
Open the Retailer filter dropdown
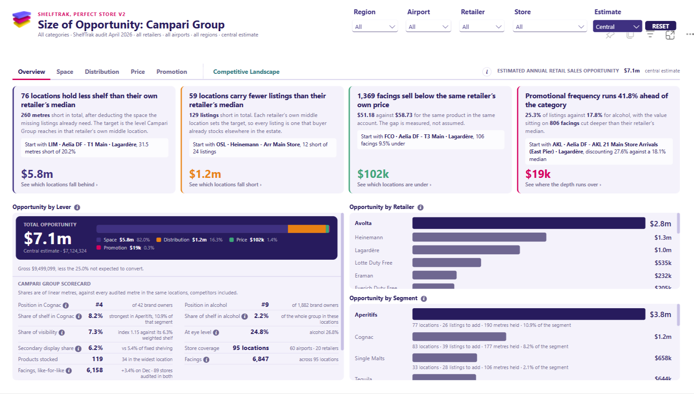(482, 27)
